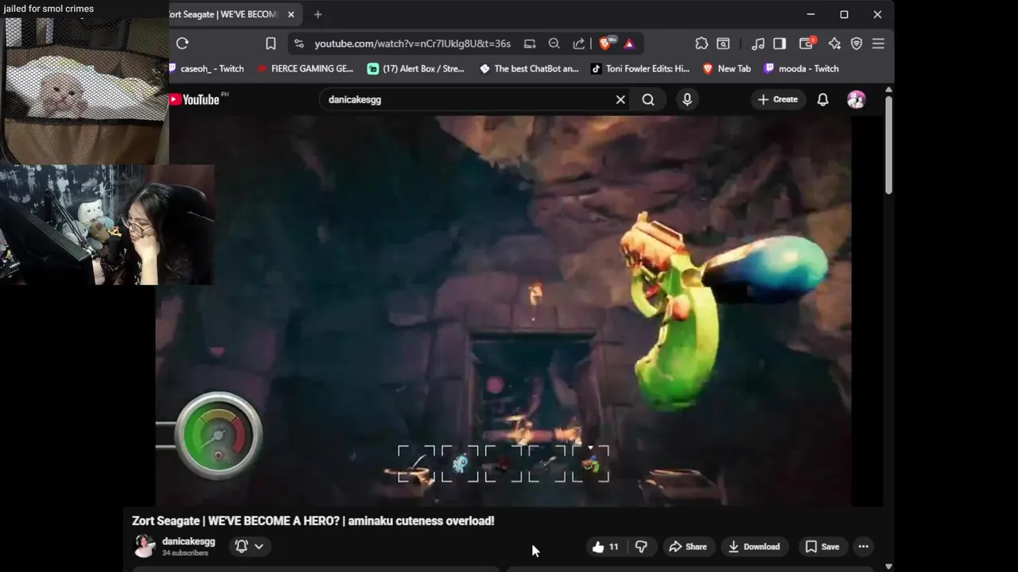Open the media control music note icon
1018x572 pixels.
coord(758,44)
